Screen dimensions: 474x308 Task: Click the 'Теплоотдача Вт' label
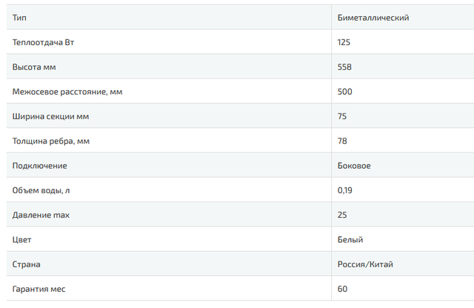[44, 42]
